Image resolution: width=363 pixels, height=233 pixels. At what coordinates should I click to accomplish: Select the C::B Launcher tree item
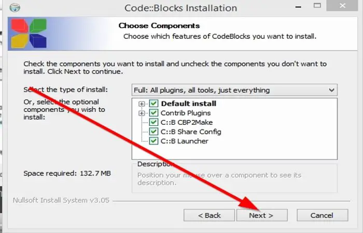tap(185, 141)
